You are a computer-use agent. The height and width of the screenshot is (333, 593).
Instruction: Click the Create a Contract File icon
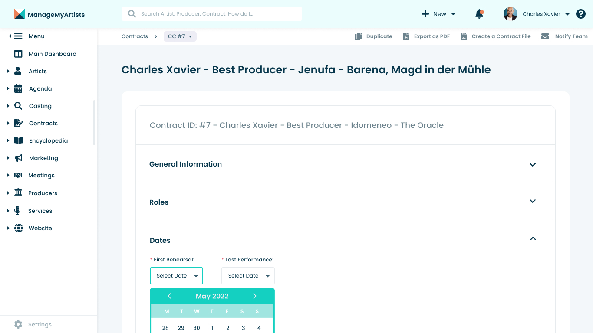tap(464, 36)
